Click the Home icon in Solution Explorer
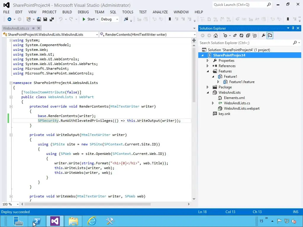Image resolution: width=303 pixels, height=227 pixels. [x=216, y=35]
